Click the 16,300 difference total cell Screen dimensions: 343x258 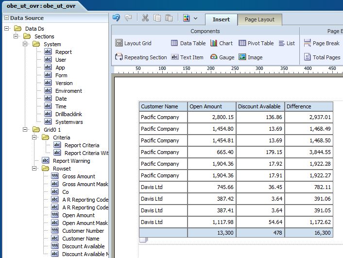coord(309,233)
